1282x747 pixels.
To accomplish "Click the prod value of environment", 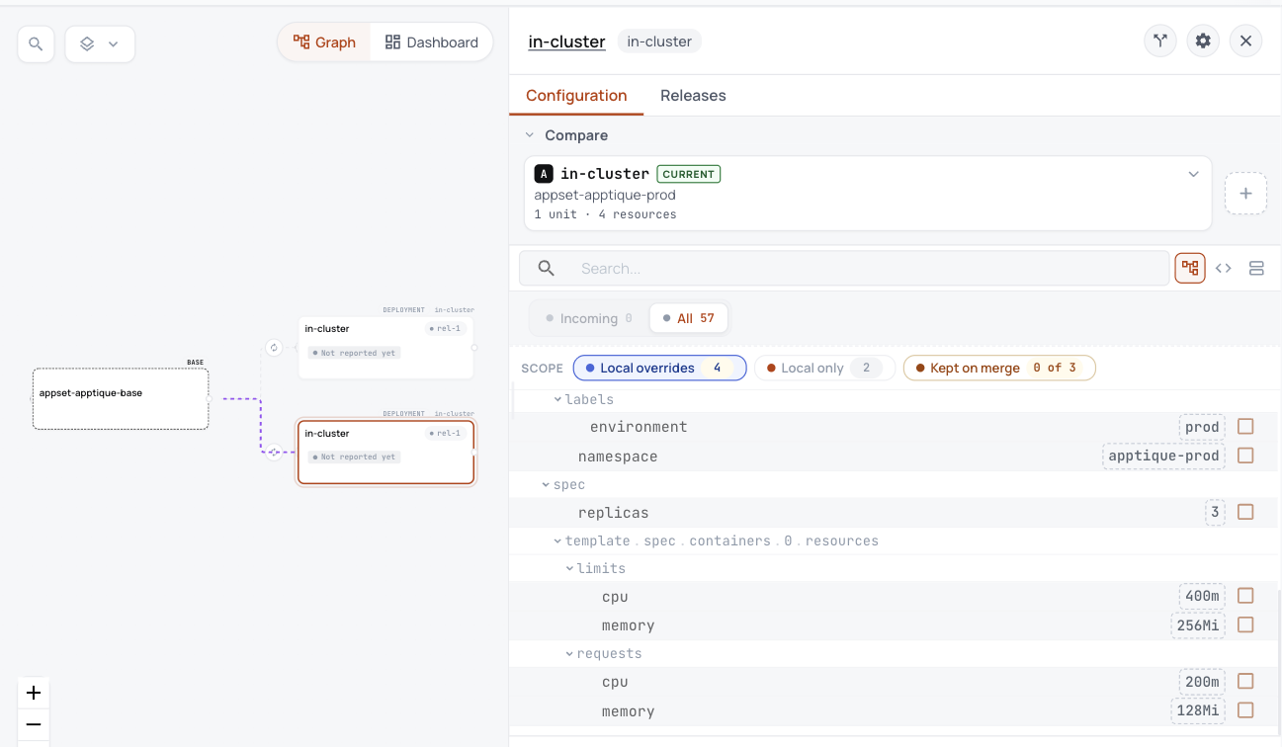I will pos(1202,427).
